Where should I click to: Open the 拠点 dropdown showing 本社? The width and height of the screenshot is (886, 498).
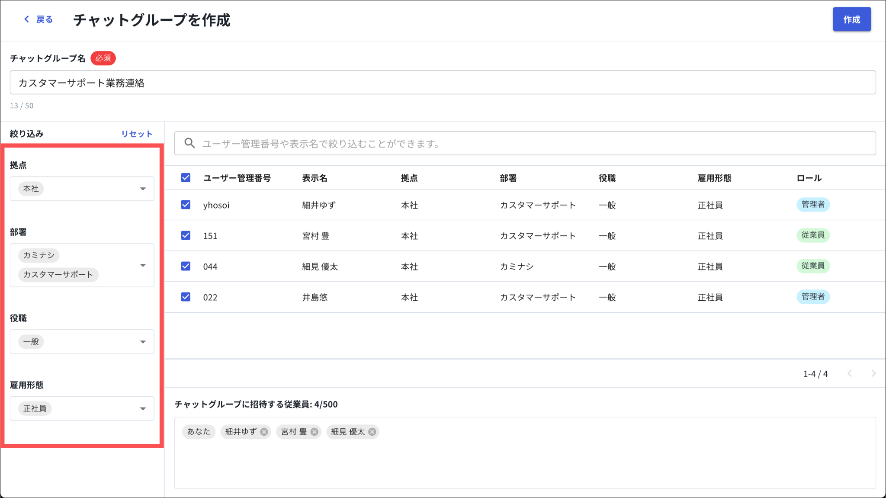point(82,189)
